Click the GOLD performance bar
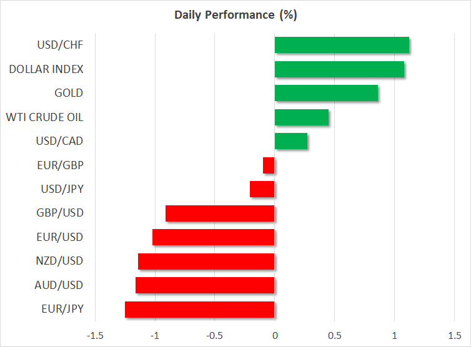Viewport: 471px width, 347px height. (326, 93)
